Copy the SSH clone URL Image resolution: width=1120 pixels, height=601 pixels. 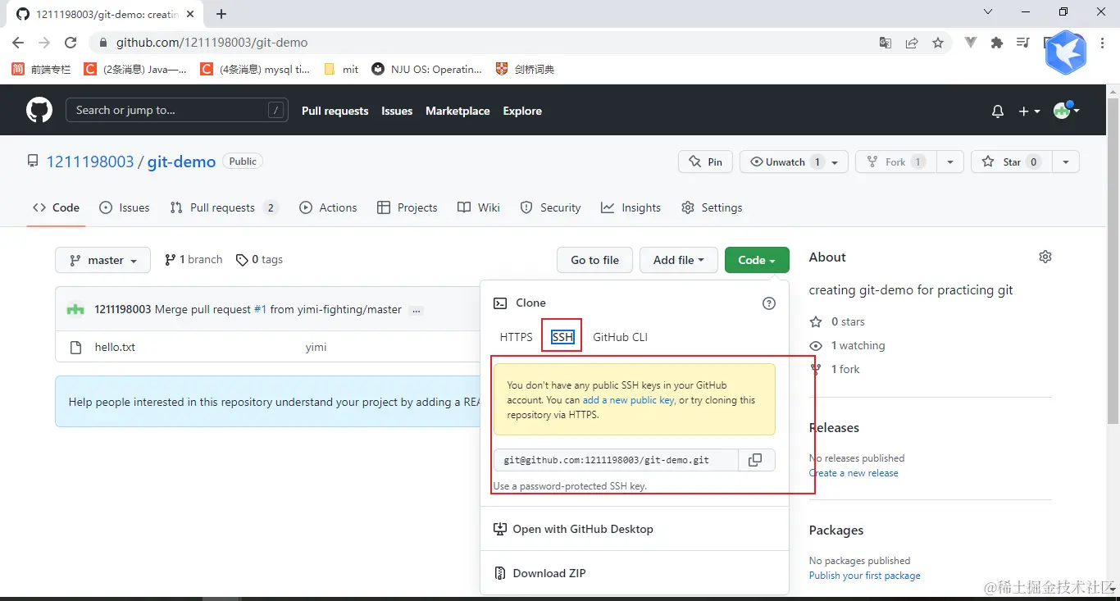pos(756,460)
